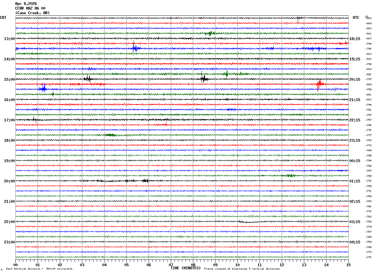Click minute tick label '11' on the time axis
The image size is (373, 273).
(x=260, y=265)
